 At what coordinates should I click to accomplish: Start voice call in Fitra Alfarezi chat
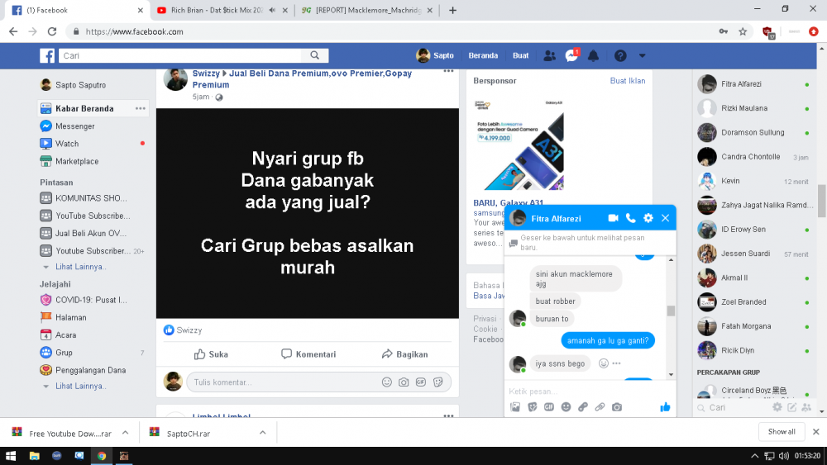tap(630, 218)
